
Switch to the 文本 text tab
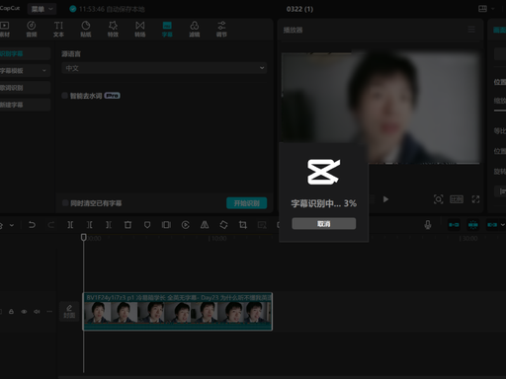click(58, 29)
